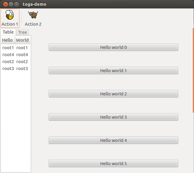Hit the Hello world 5 button

(x=113, y=164)
